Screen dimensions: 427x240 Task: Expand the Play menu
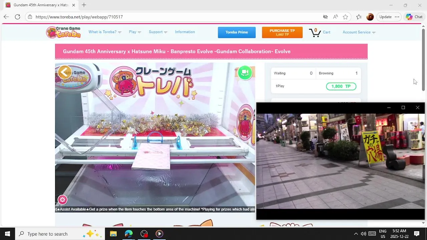coord(135,32)
